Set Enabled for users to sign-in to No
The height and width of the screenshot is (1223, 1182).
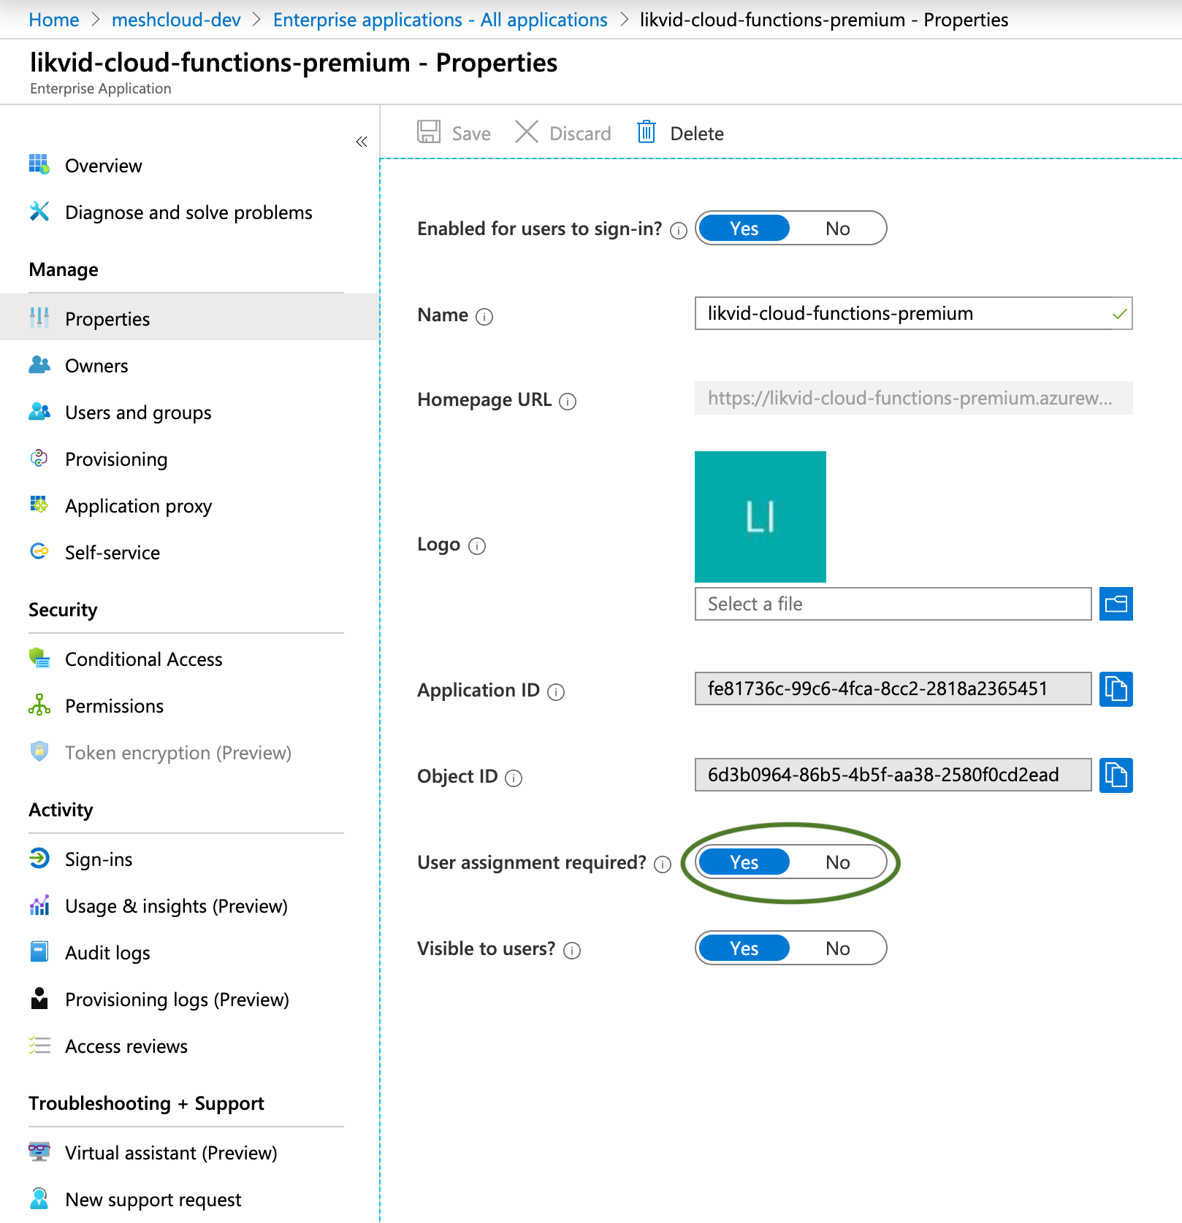point(837,229)
